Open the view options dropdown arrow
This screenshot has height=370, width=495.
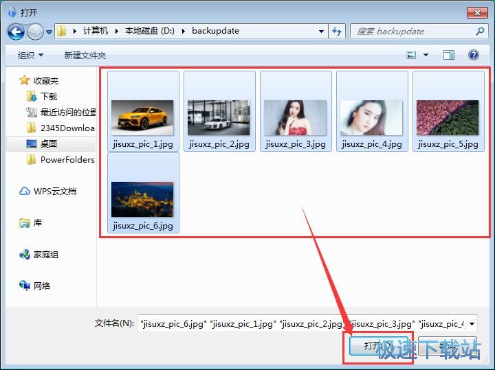(426, 55)
